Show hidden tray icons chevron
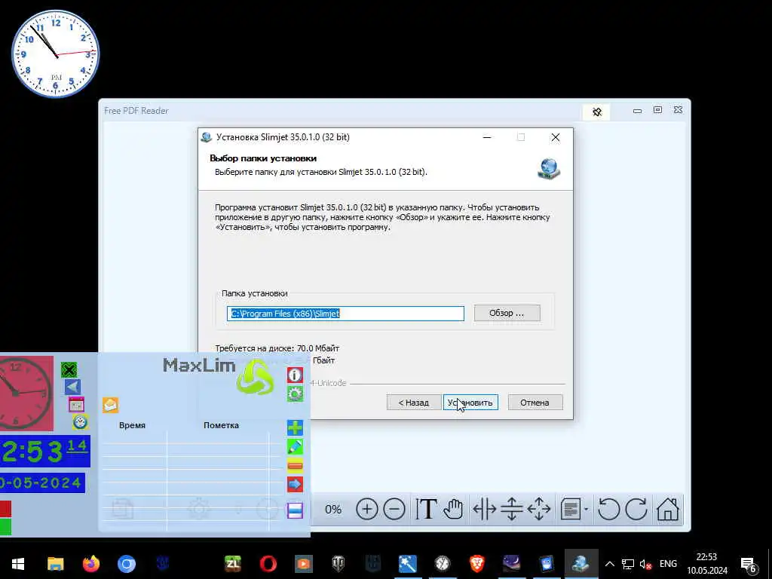This screenshot has width=772, height=579. point(609,564)
